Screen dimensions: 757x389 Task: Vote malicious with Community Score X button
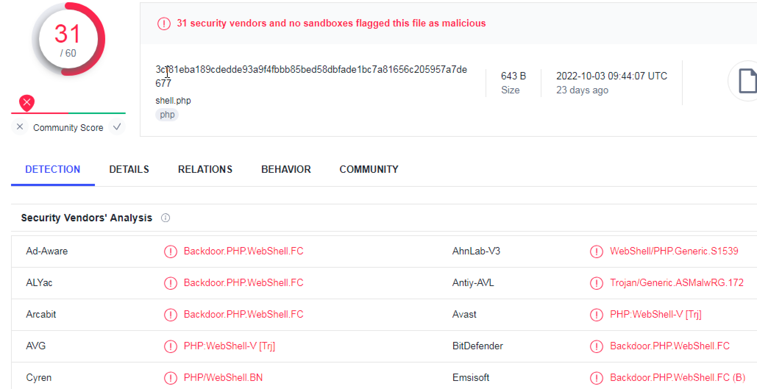tap(20, 127)
